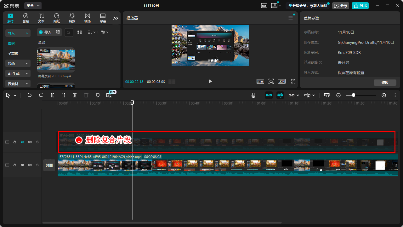Redo the last undone action
The width and height of the screenshot is (403, 227).
coord(41,95)
